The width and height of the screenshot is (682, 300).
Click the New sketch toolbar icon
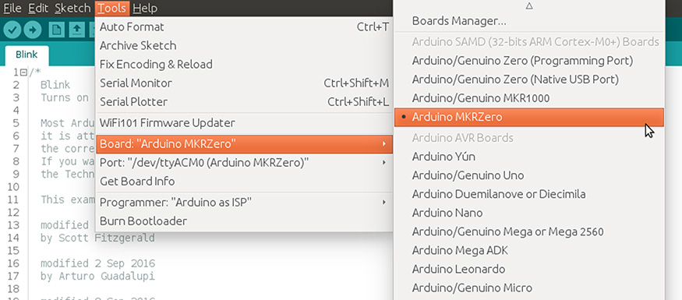tap(57, 30)
